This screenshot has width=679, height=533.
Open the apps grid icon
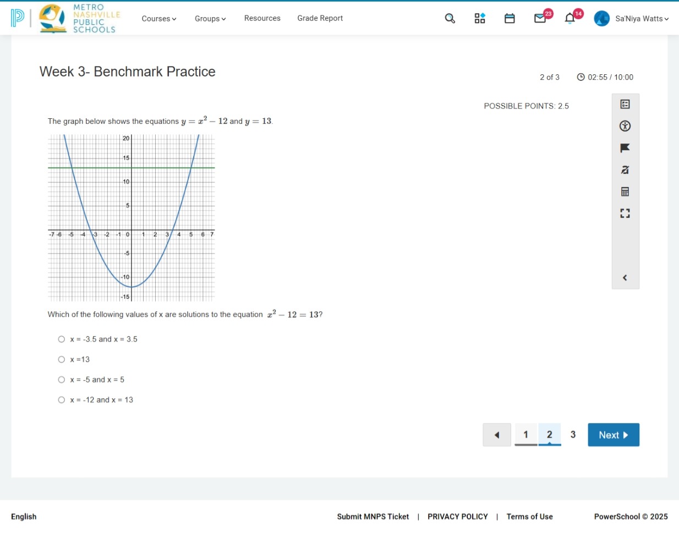point(480,19)
